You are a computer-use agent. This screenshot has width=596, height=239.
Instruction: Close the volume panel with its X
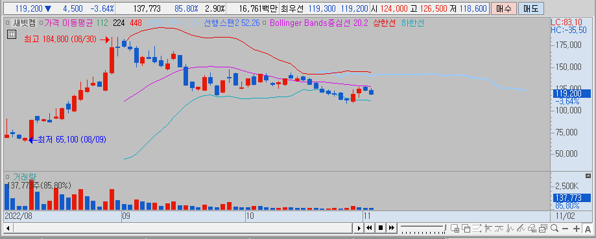(x=588, y=177)
